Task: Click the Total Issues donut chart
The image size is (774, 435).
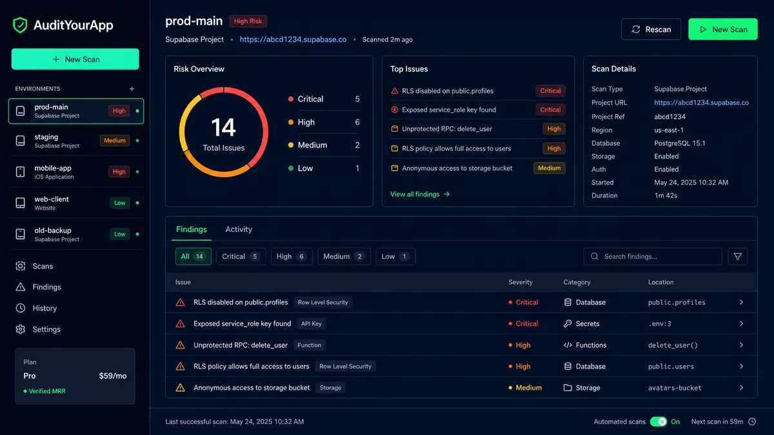Action: point(224,133)
